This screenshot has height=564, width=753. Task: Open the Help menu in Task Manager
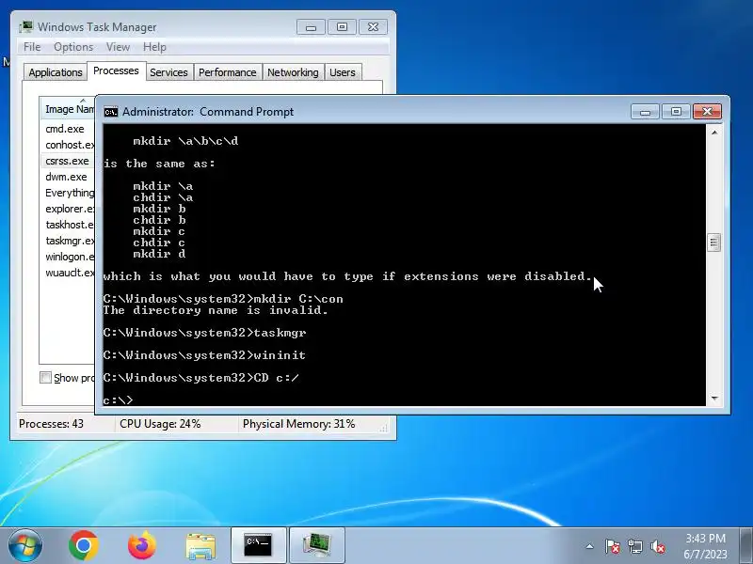[154, 47]
